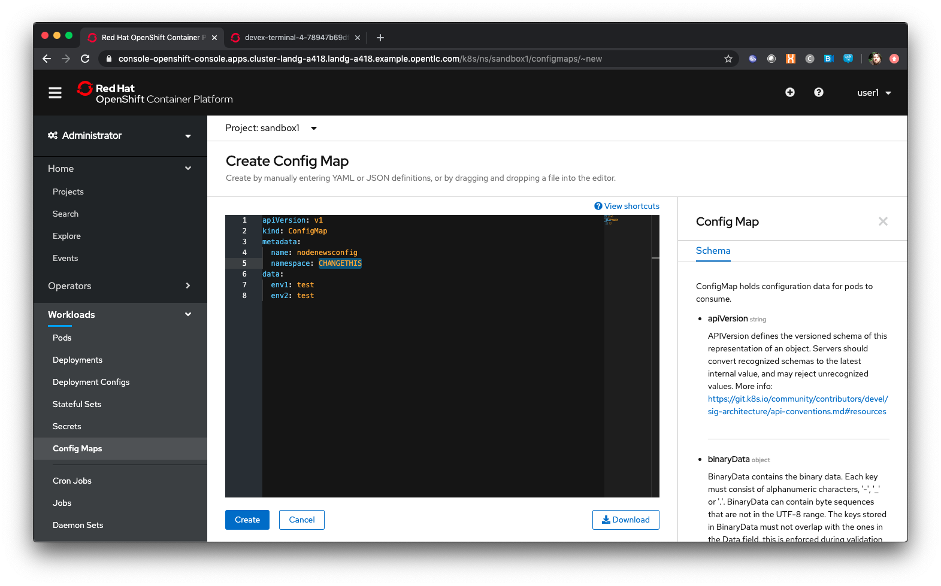Reload the browser page
The width and height of the screenshot is (941, 586).
coord(85,59)
